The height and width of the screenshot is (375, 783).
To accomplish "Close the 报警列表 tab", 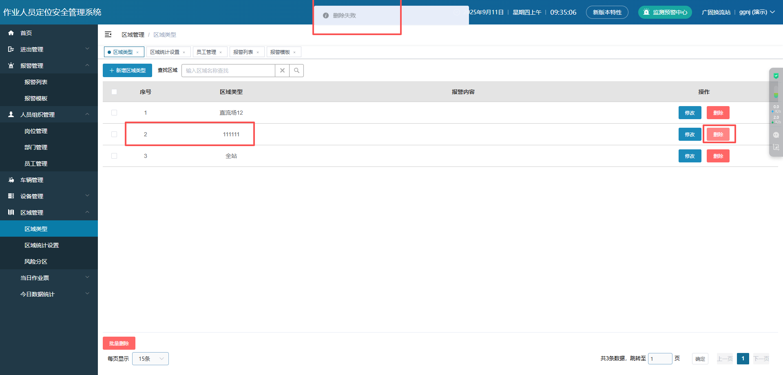I will 258,52.
